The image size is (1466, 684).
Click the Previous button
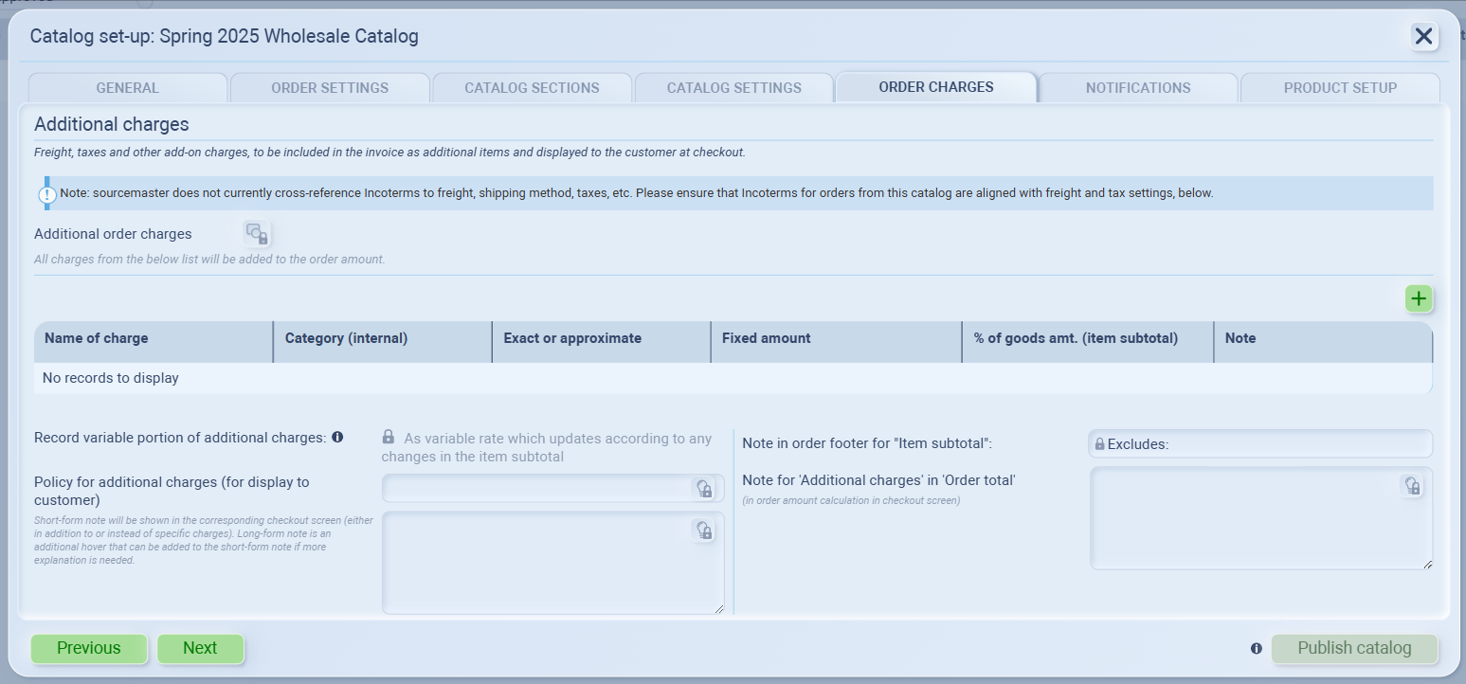(89, 648)
